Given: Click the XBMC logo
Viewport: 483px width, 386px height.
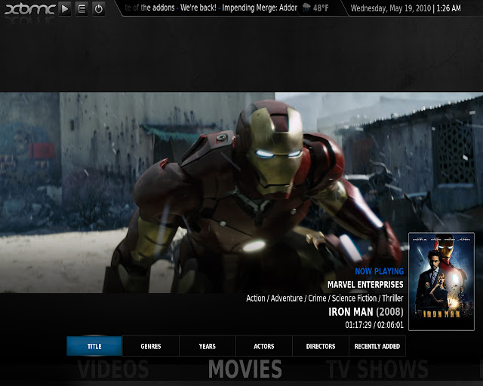Looking at the screenshot, I should tap(29, 9).
